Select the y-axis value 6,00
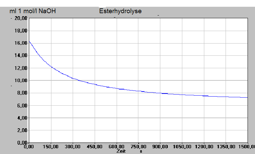Image resolution: width=255 pixels, height=154 pixels. coord(22,105)
